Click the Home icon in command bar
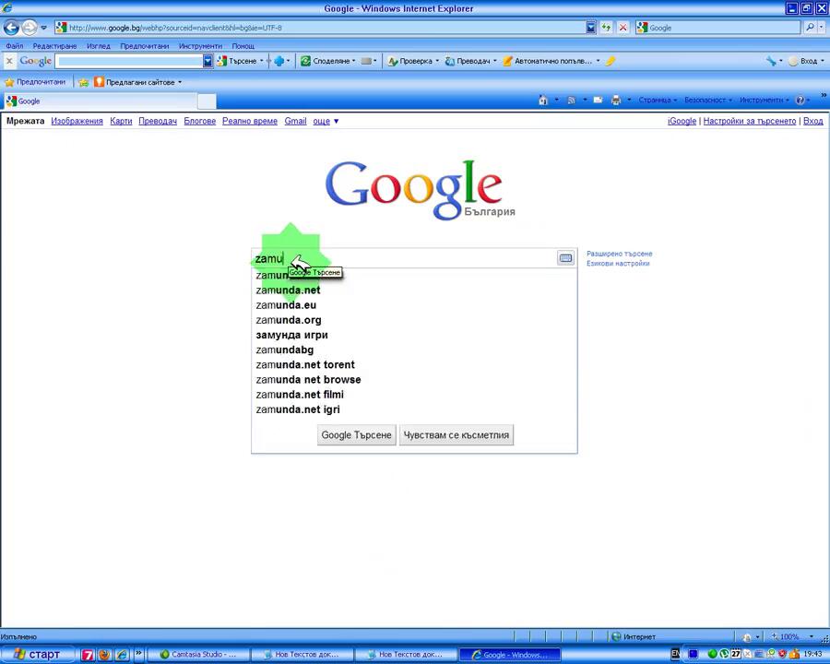 543,101
